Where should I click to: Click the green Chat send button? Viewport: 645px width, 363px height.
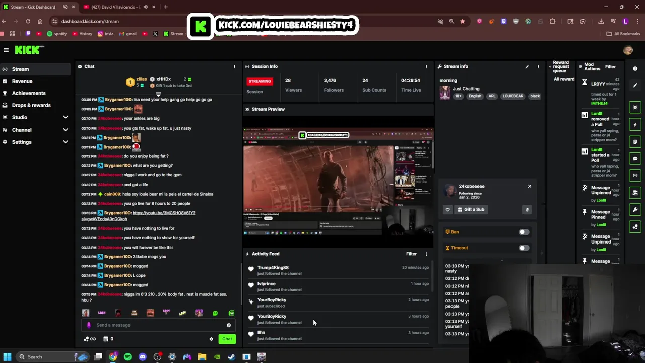click(227, 339)
